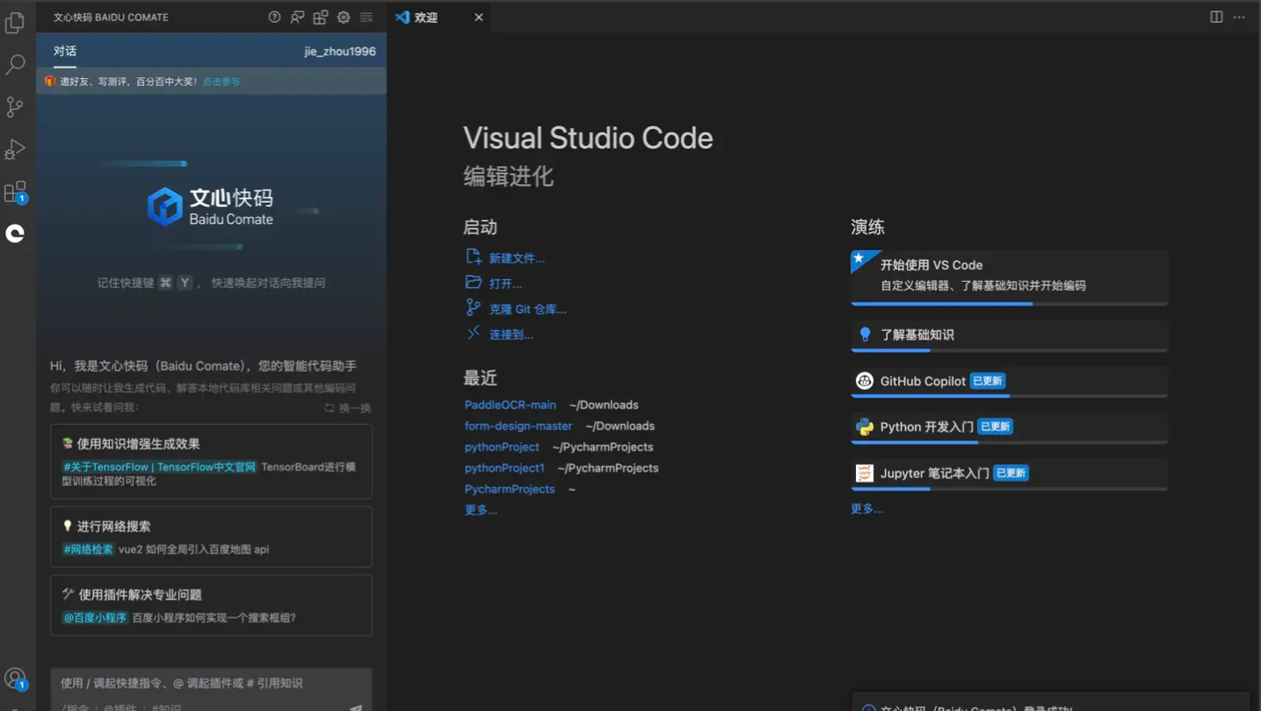1261x711 pixels.
Task: Open recent project PaddleOCR-main
Action: click(x=511, y=405)
